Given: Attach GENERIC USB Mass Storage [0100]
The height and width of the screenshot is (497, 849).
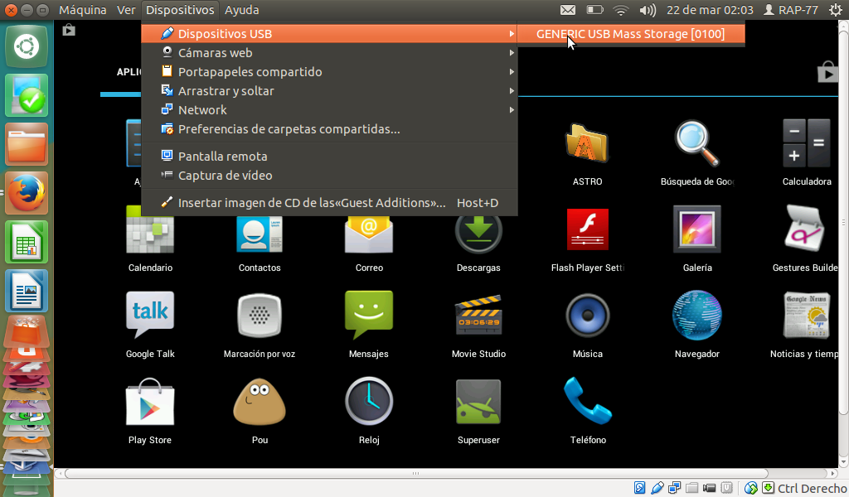Looking at the screenshot, I should 631,33.
